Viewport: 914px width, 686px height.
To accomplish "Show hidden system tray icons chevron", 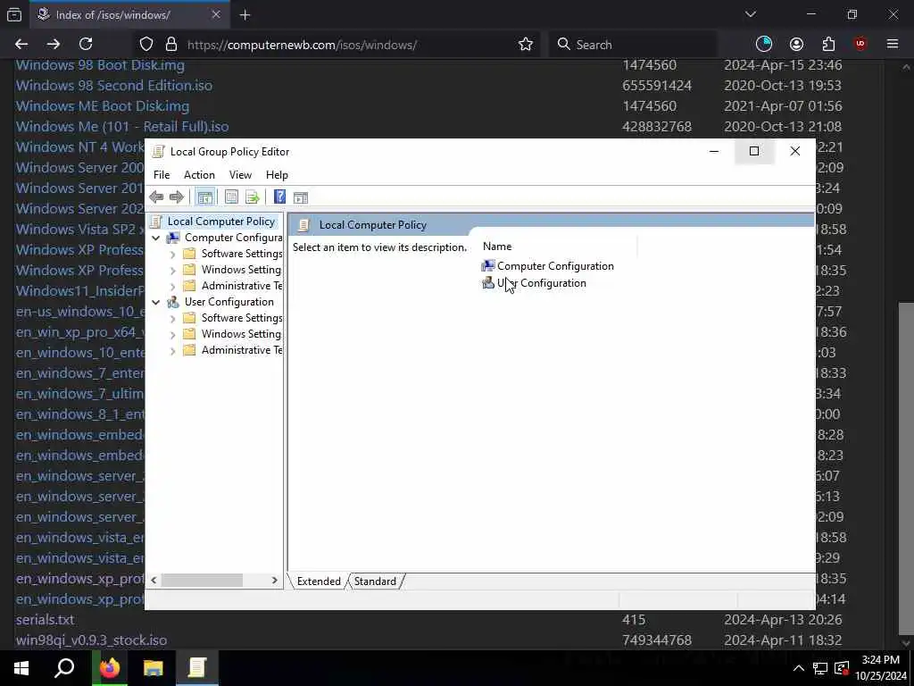I will click(799, 668).
